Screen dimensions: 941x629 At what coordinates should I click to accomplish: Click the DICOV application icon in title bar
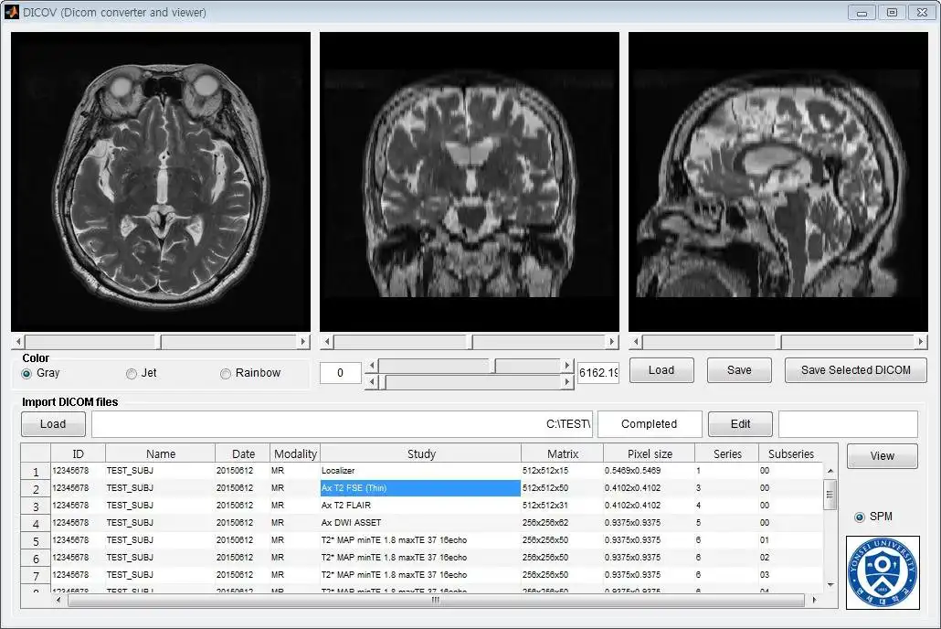tap(11, 11)
